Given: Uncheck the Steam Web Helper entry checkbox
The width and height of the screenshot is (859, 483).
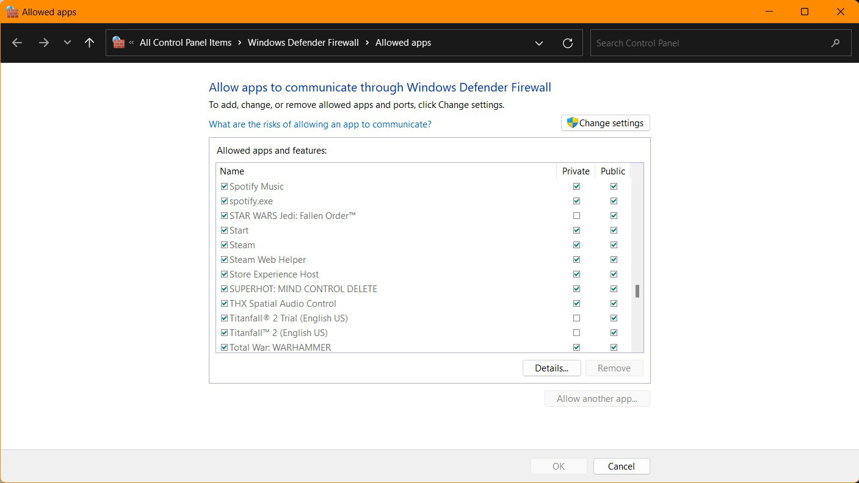Looking at the screenshot, I should click(x=224, y=260).
